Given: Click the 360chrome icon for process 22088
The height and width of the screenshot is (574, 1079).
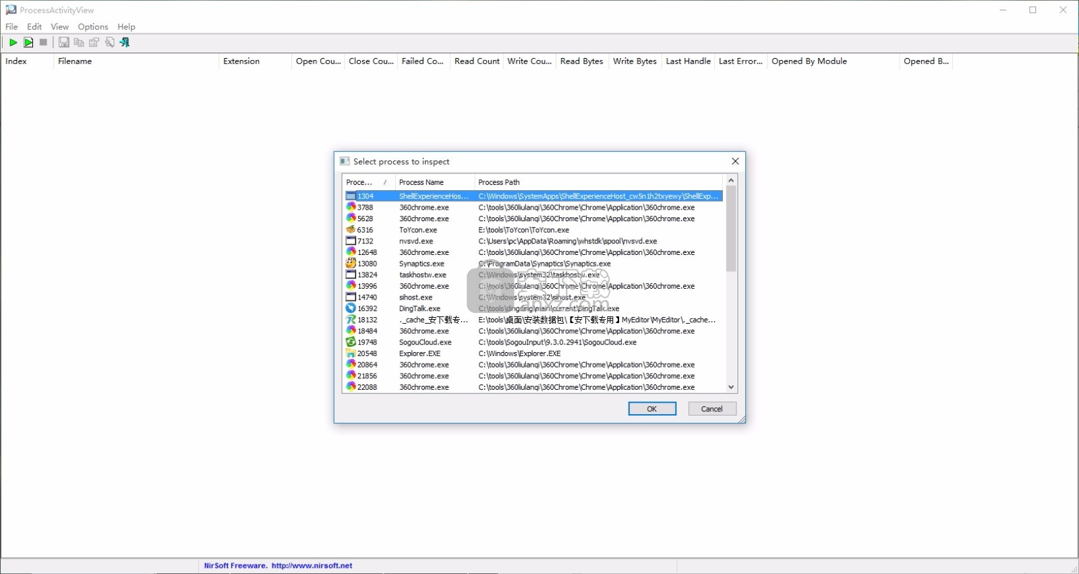Looking at the screenshot, I should (351, 387).
